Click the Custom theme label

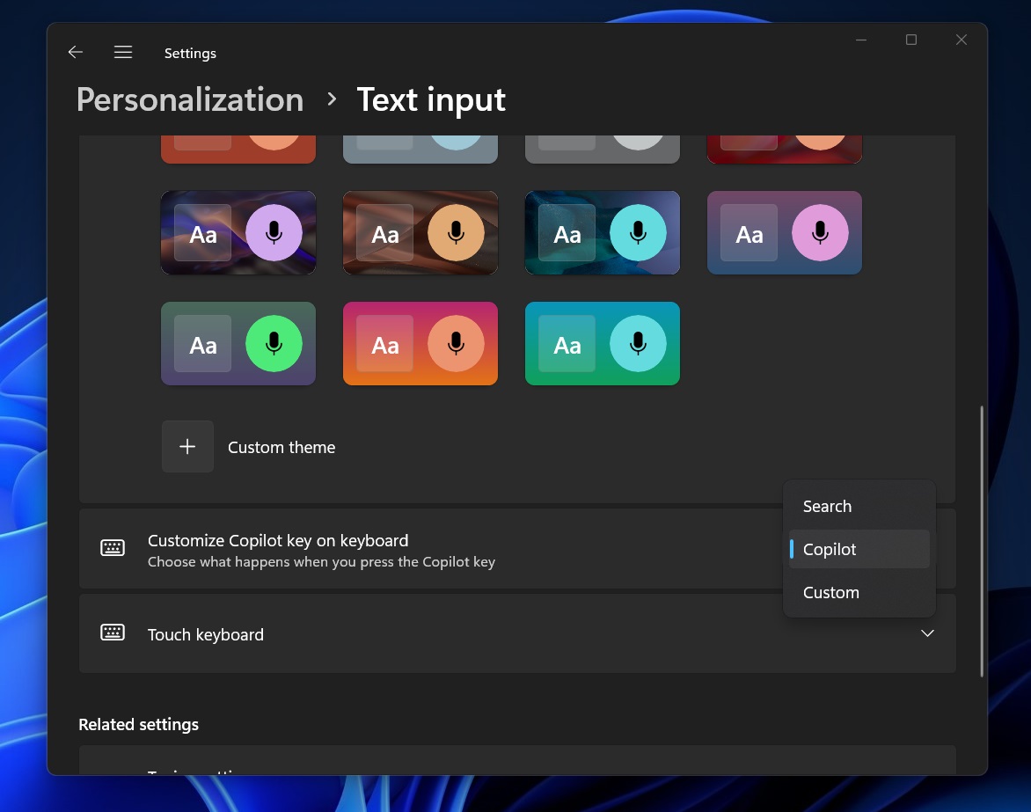pyautogui.click(x=282, y=448)
